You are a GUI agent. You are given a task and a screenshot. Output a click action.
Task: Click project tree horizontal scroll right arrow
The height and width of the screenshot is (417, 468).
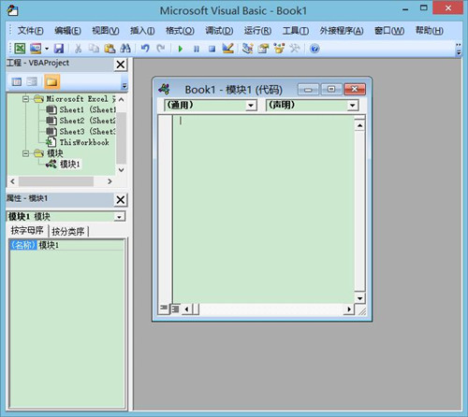110,181
